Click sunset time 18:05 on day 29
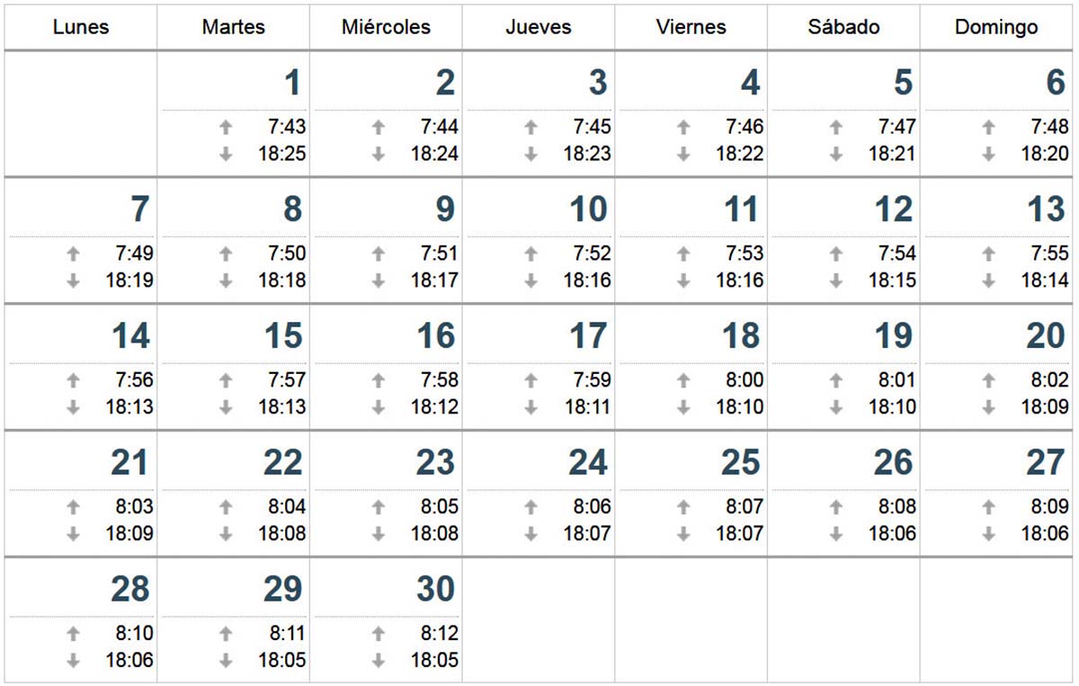 282,661
